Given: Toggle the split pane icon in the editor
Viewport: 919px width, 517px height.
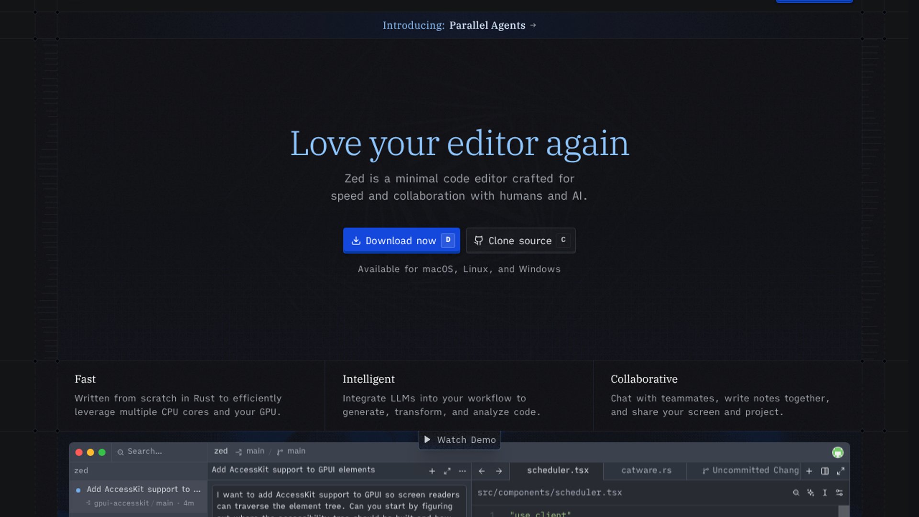Looking at the screenshot, I should (825, 471).
